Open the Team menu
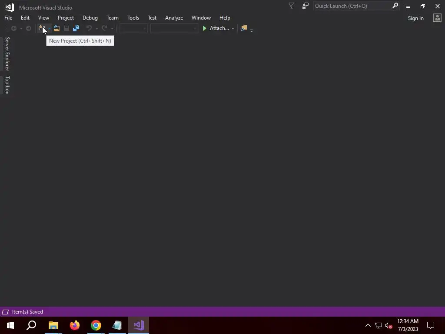Image resolution: width=445 pixels, height=334 pixels. click(113, 17)
